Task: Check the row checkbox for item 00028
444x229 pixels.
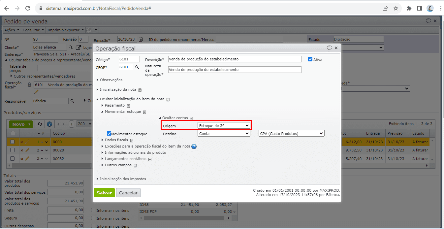Action: coord(13,150)
